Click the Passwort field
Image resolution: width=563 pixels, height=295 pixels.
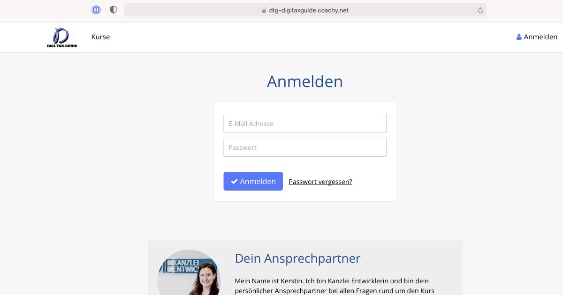coord(305,147)
